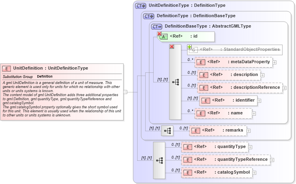Click the E icon of catalogSymbol
This screenshot has height=184, width=296.
pyautogui.click(x=188, y=173)
